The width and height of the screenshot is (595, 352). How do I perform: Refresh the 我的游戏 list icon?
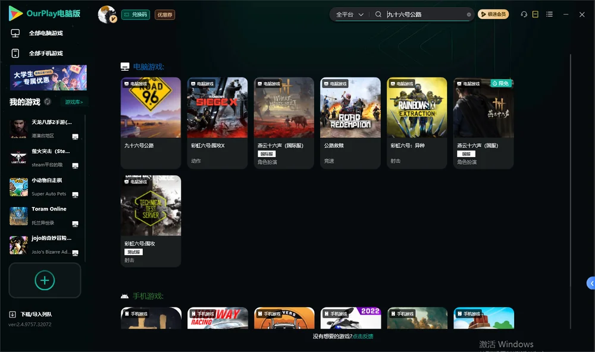[x=48, y=102]
